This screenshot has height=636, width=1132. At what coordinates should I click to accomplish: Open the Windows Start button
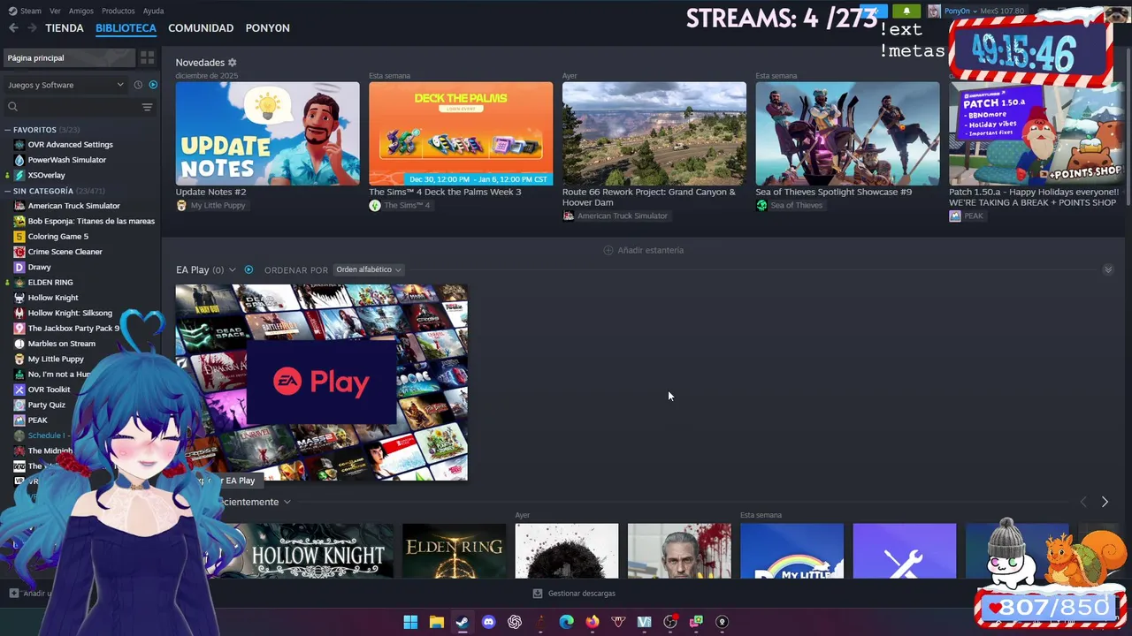pyautogui.click(x=410, y=622)
